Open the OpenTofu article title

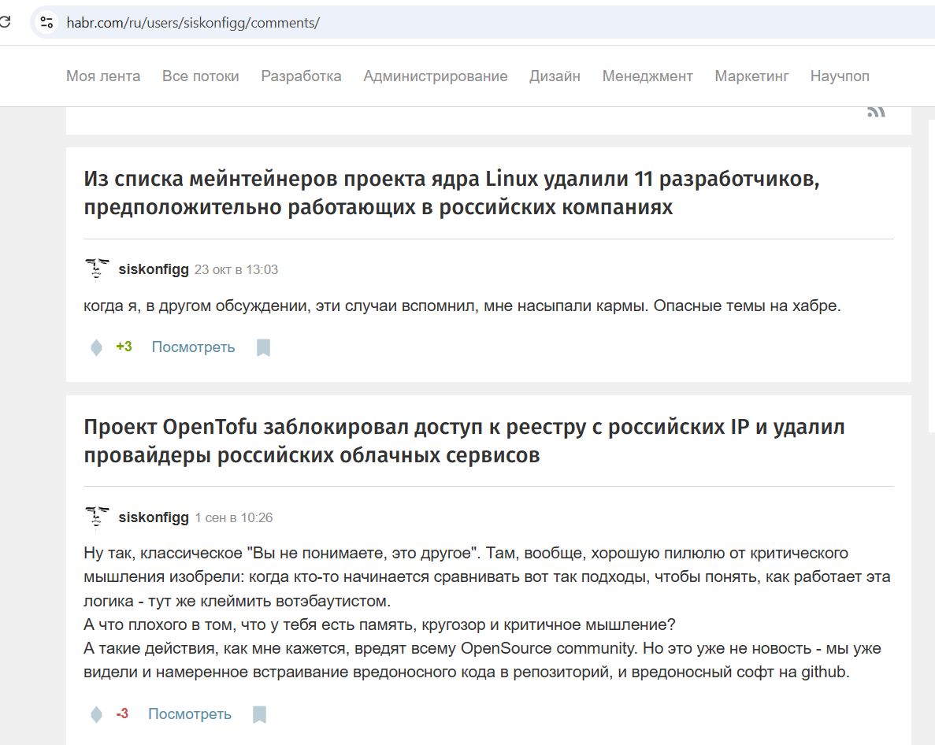click(x=464, y=441)
